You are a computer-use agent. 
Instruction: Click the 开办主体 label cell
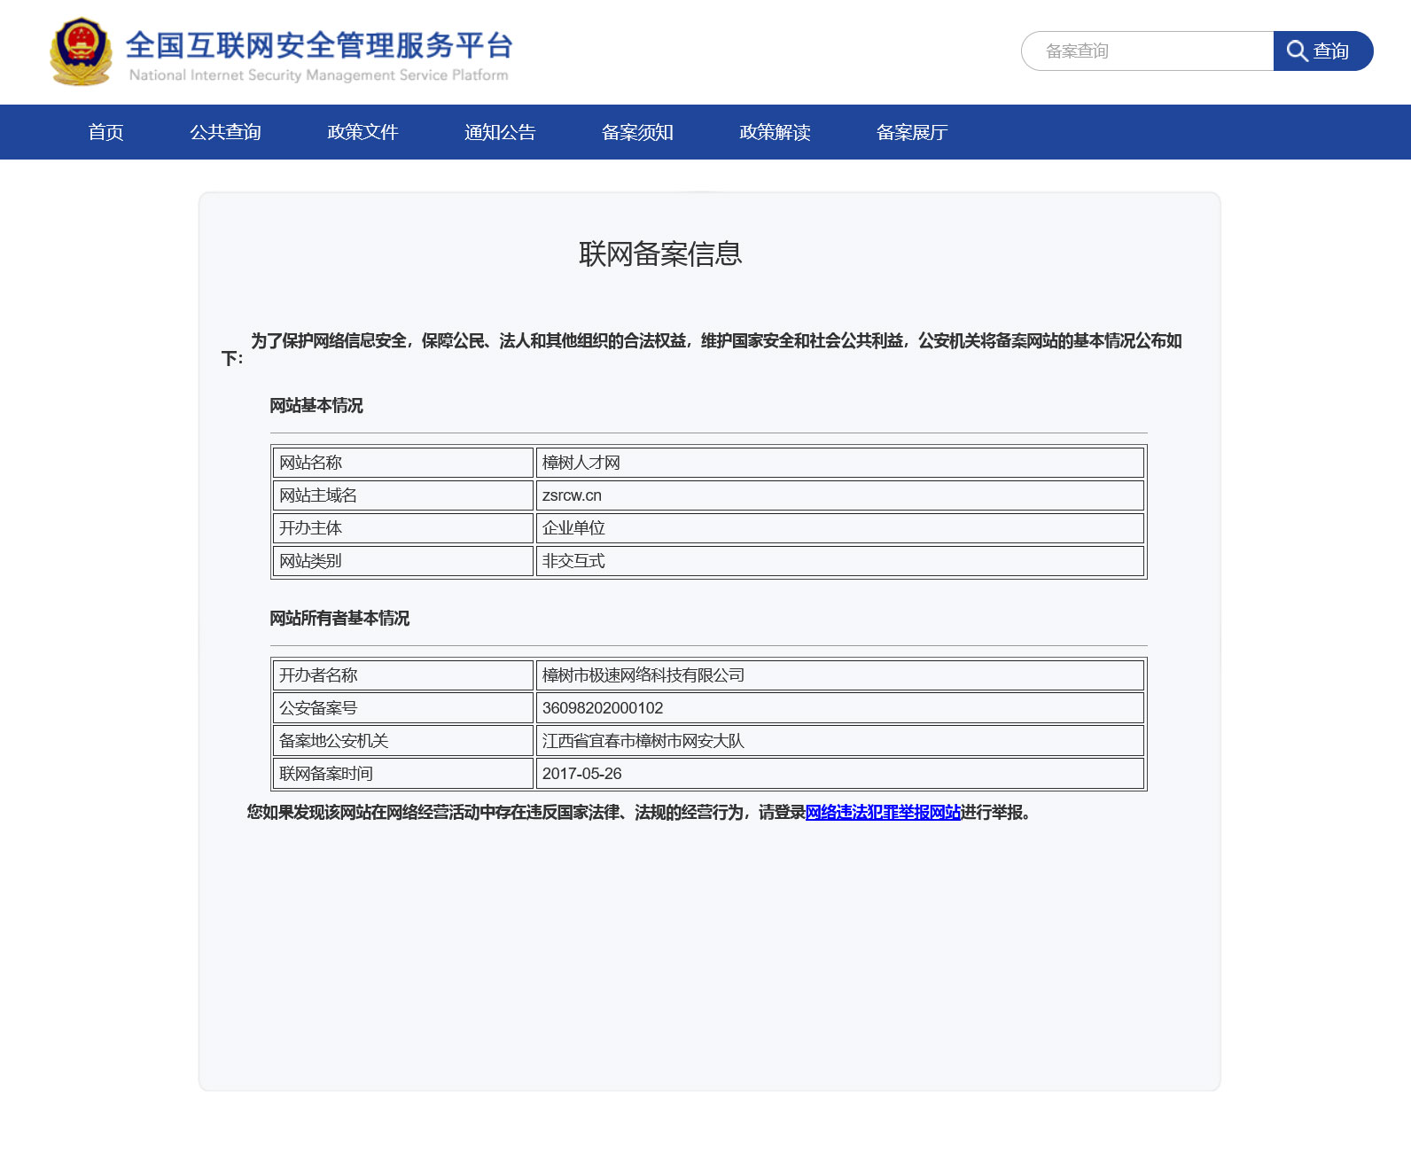(x=403, y=528)
